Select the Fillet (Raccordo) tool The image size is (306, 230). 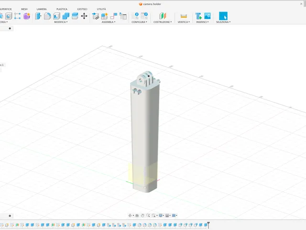coord(47,16)
